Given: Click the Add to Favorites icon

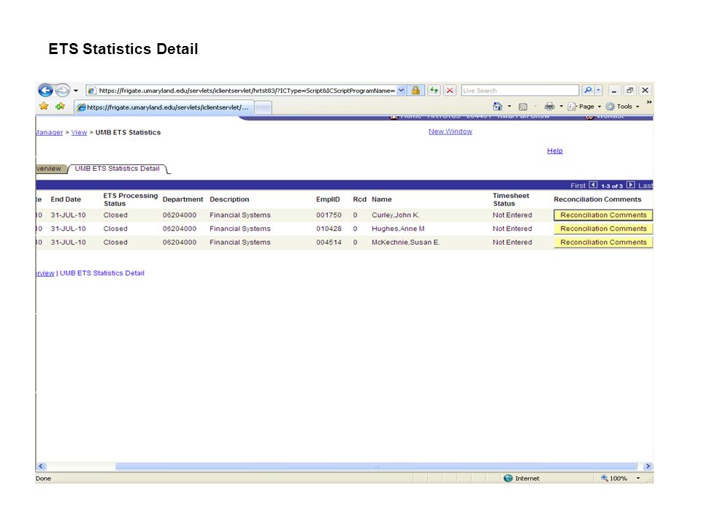Looking at the screenshot, I should [x=61, y=107].
